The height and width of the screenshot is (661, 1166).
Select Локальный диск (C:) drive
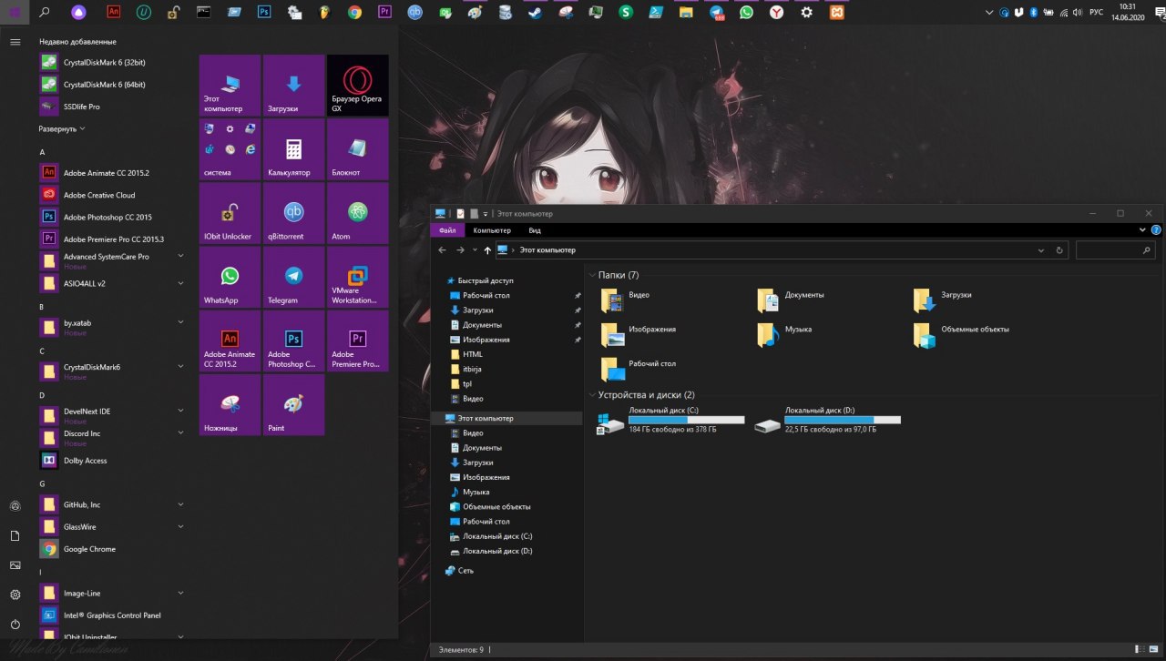tap(670, 420)
